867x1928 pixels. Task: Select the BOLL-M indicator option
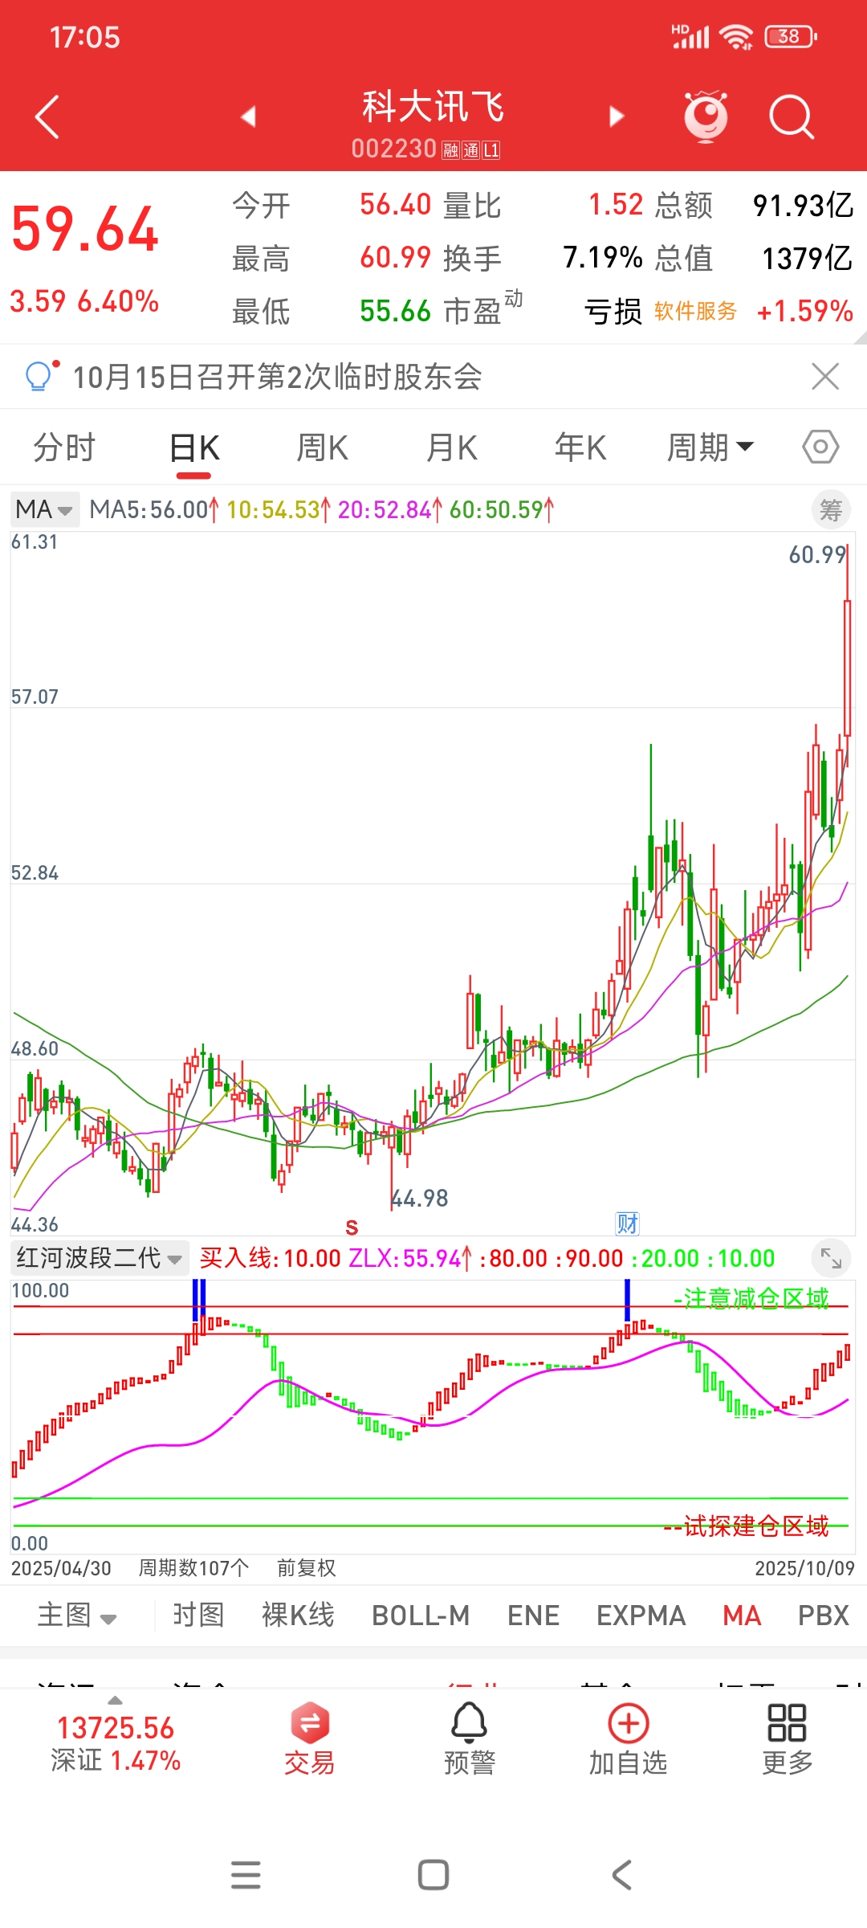[x=421, y=1615]
